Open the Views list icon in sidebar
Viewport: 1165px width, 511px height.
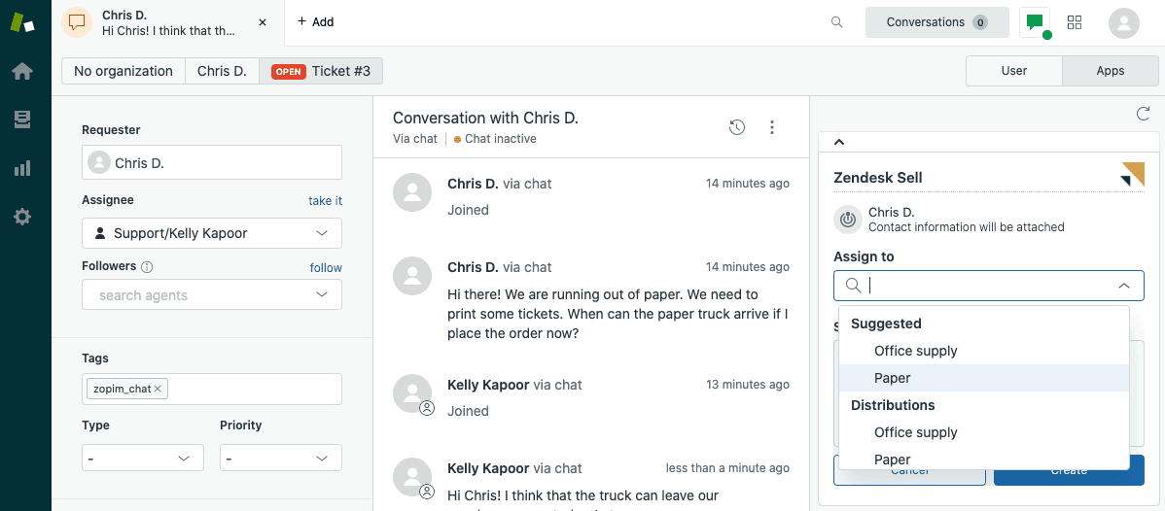click(x=21, y=119)
